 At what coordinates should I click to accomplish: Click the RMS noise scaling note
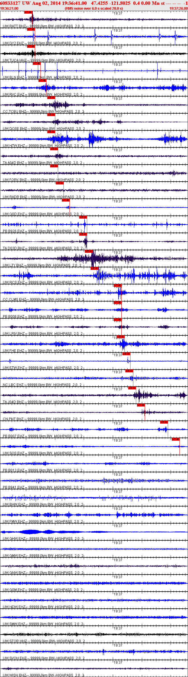point(94,9)
